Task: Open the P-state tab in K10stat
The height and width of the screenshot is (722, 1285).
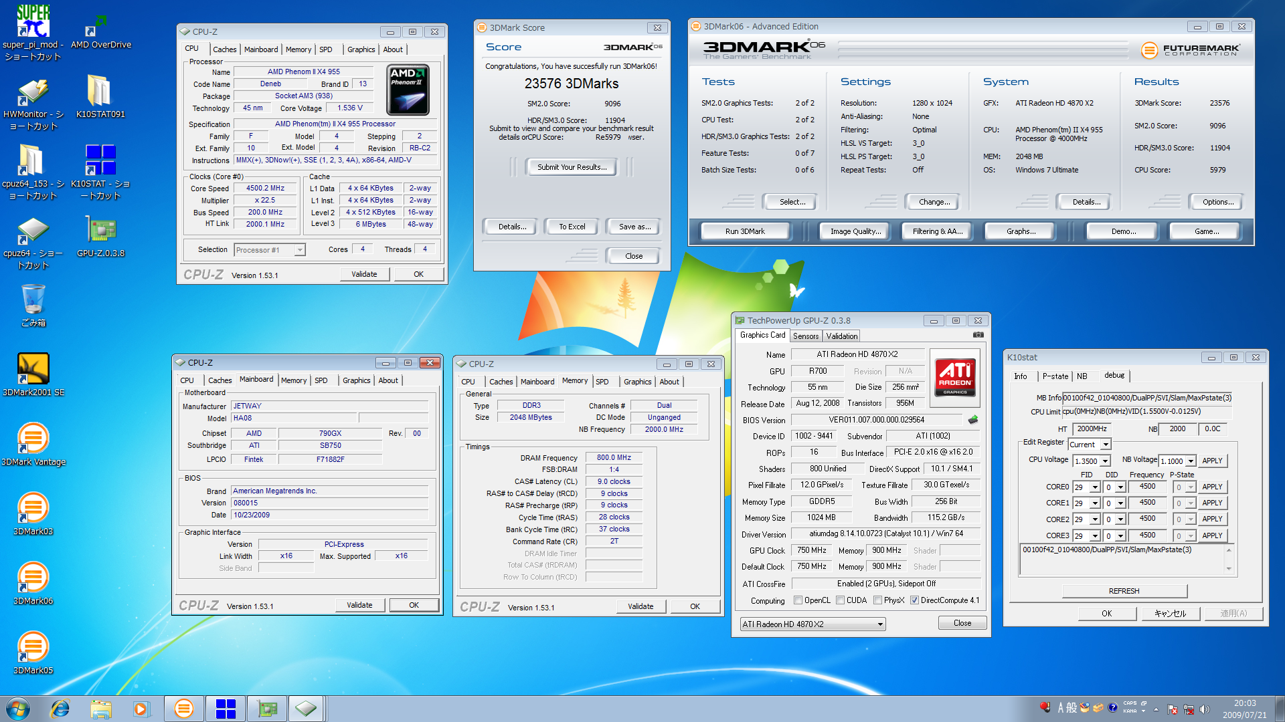Action: pos(1055,376)
